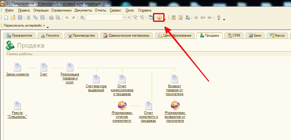
Task: Click the Cut scissors icon
Action: coord(29,18)
